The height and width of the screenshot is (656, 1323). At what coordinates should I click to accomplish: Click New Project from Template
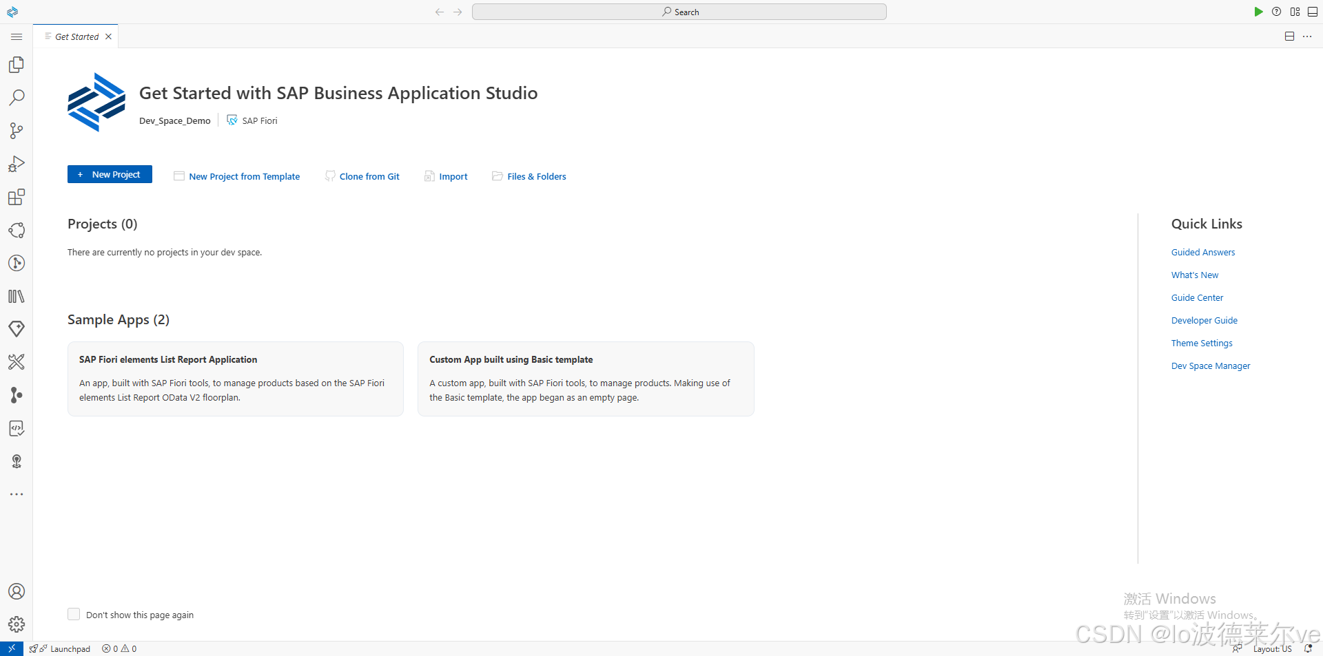pyautogui.click(x=237, y=176)
